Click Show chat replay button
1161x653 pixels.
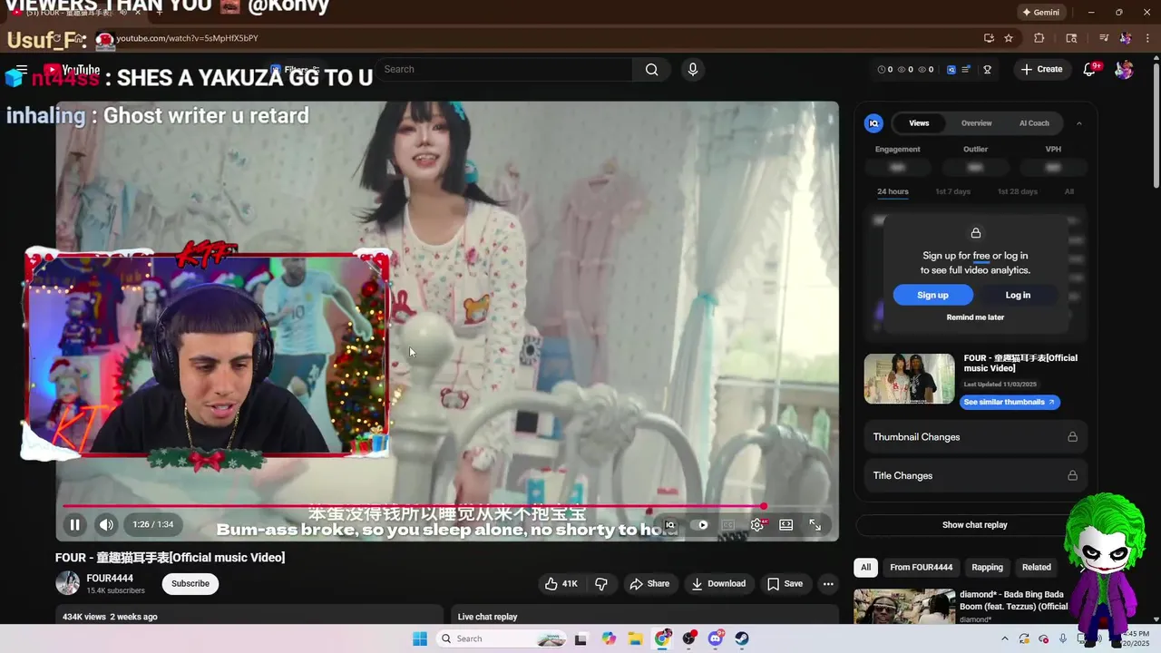[x=975, y=525]
